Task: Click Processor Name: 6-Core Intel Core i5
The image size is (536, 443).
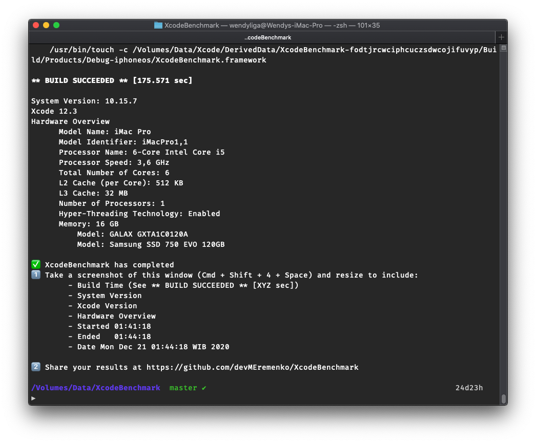Action: (x=141, y=152)
